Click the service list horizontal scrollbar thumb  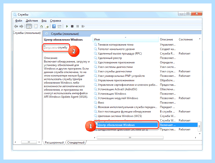click(130, 137)
